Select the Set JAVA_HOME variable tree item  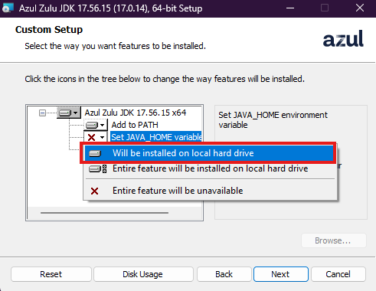click(x=156, y=137)
